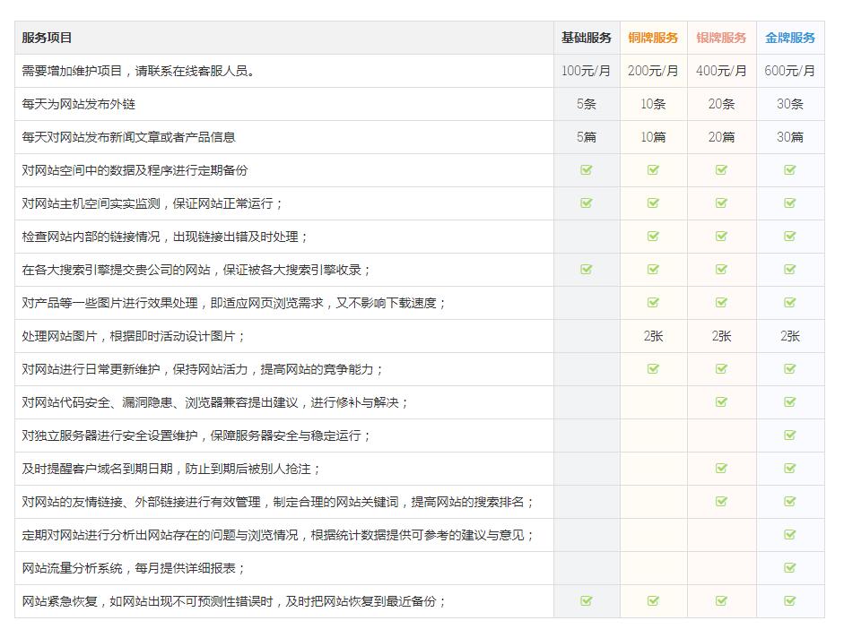This screenshot has height=638, width=844.
Task: Click the 金牌服务 checkmark for 网站流量分析系统 row
Action: [x=789, y=567]
